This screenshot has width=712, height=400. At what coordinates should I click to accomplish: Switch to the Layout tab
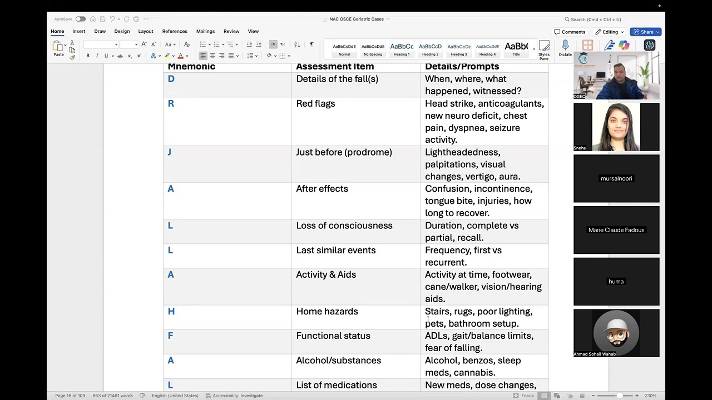click(x=146, y=31)
